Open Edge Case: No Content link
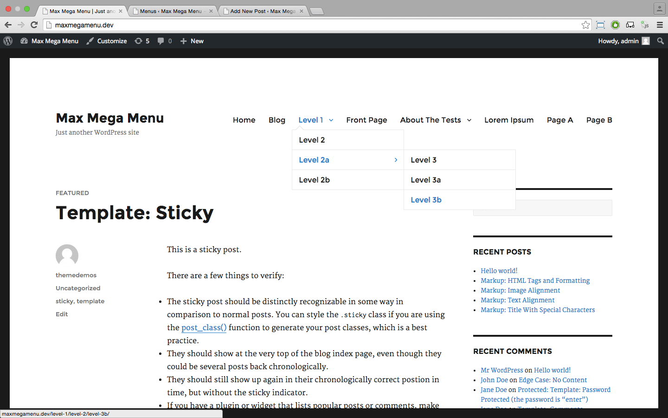 pyautogui.click(x=553, y=380)
